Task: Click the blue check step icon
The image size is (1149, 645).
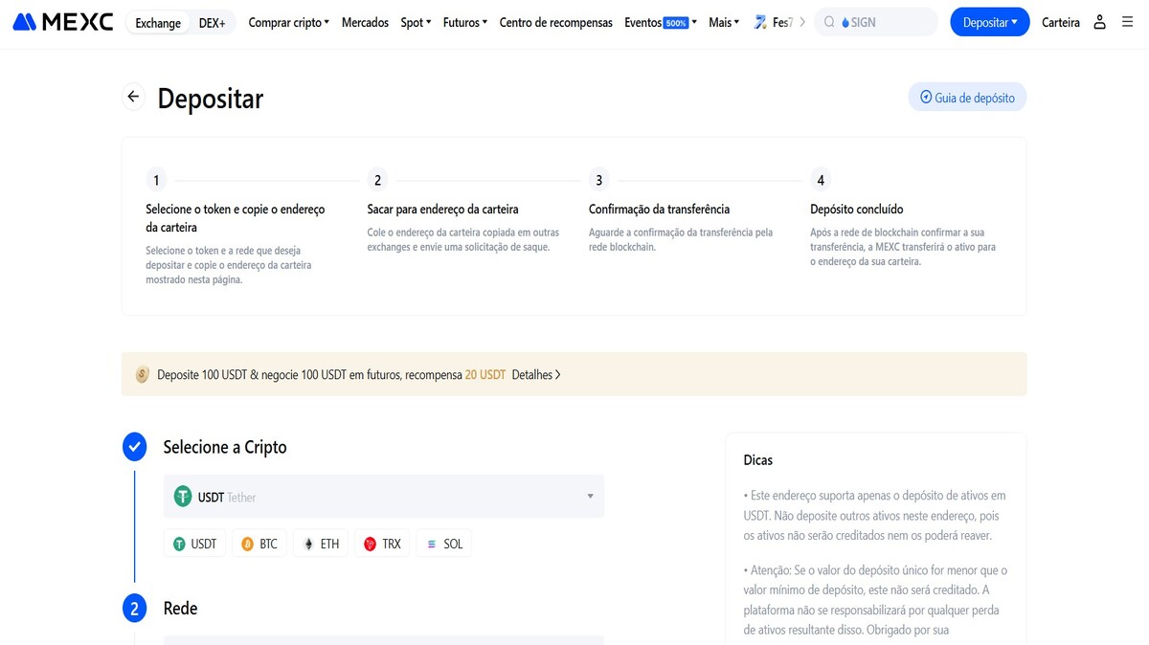Action: (x=135, y=447)
